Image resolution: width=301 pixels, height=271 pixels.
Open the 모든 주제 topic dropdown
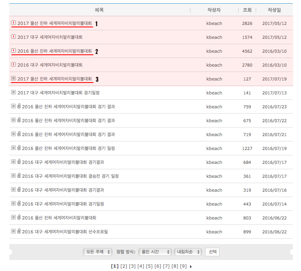97,252
